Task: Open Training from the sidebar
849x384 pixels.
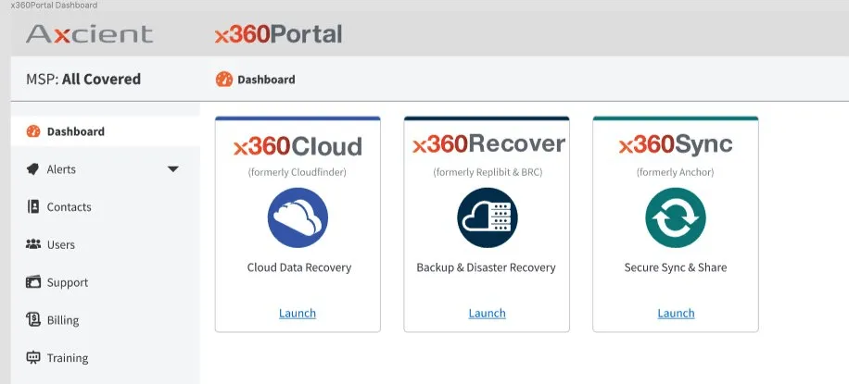Action: click(x=106, y=357)
